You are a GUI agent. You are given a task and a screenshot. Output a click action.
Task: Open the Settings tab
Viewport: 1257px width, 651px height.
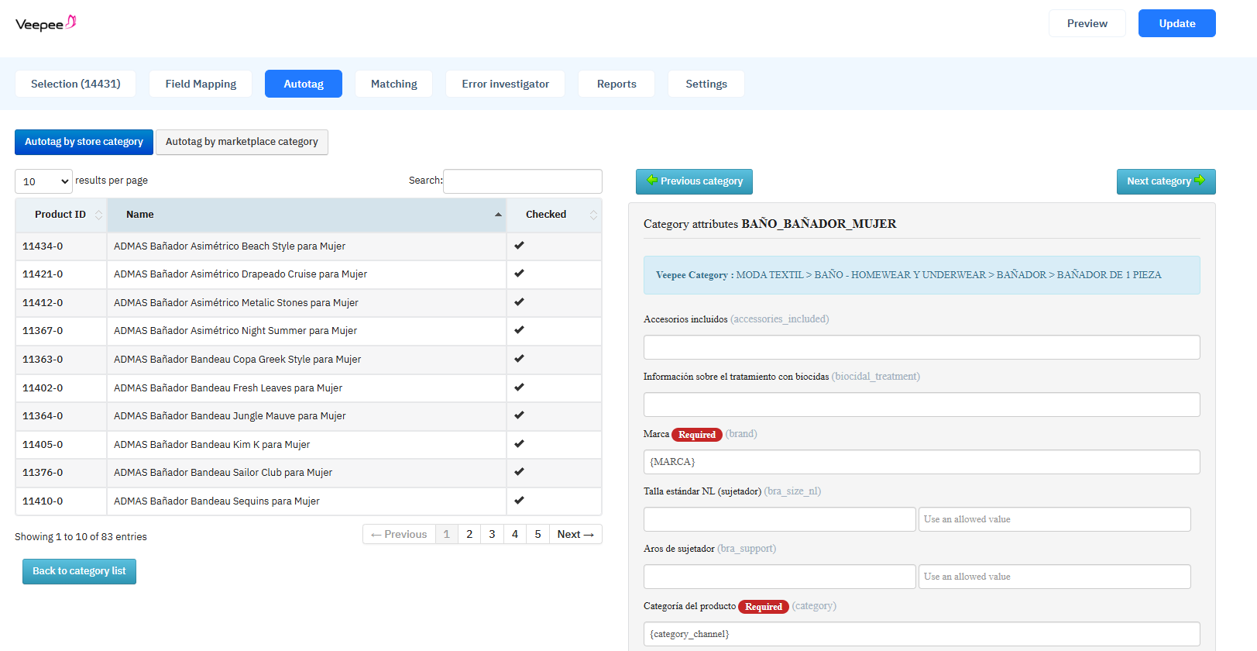tap(706, 84)
